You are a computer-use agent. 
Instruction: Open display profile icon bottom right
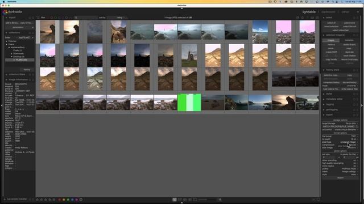tap(318, 199)
